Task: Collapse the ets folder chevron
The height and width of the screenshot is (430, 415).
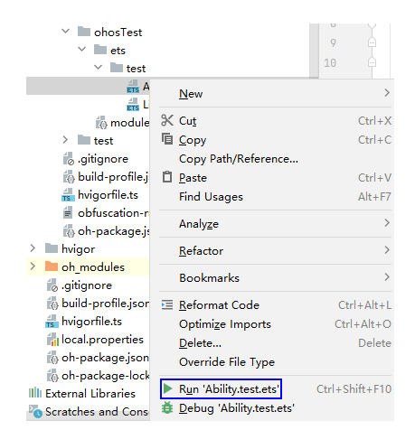Action: (81, 49)
